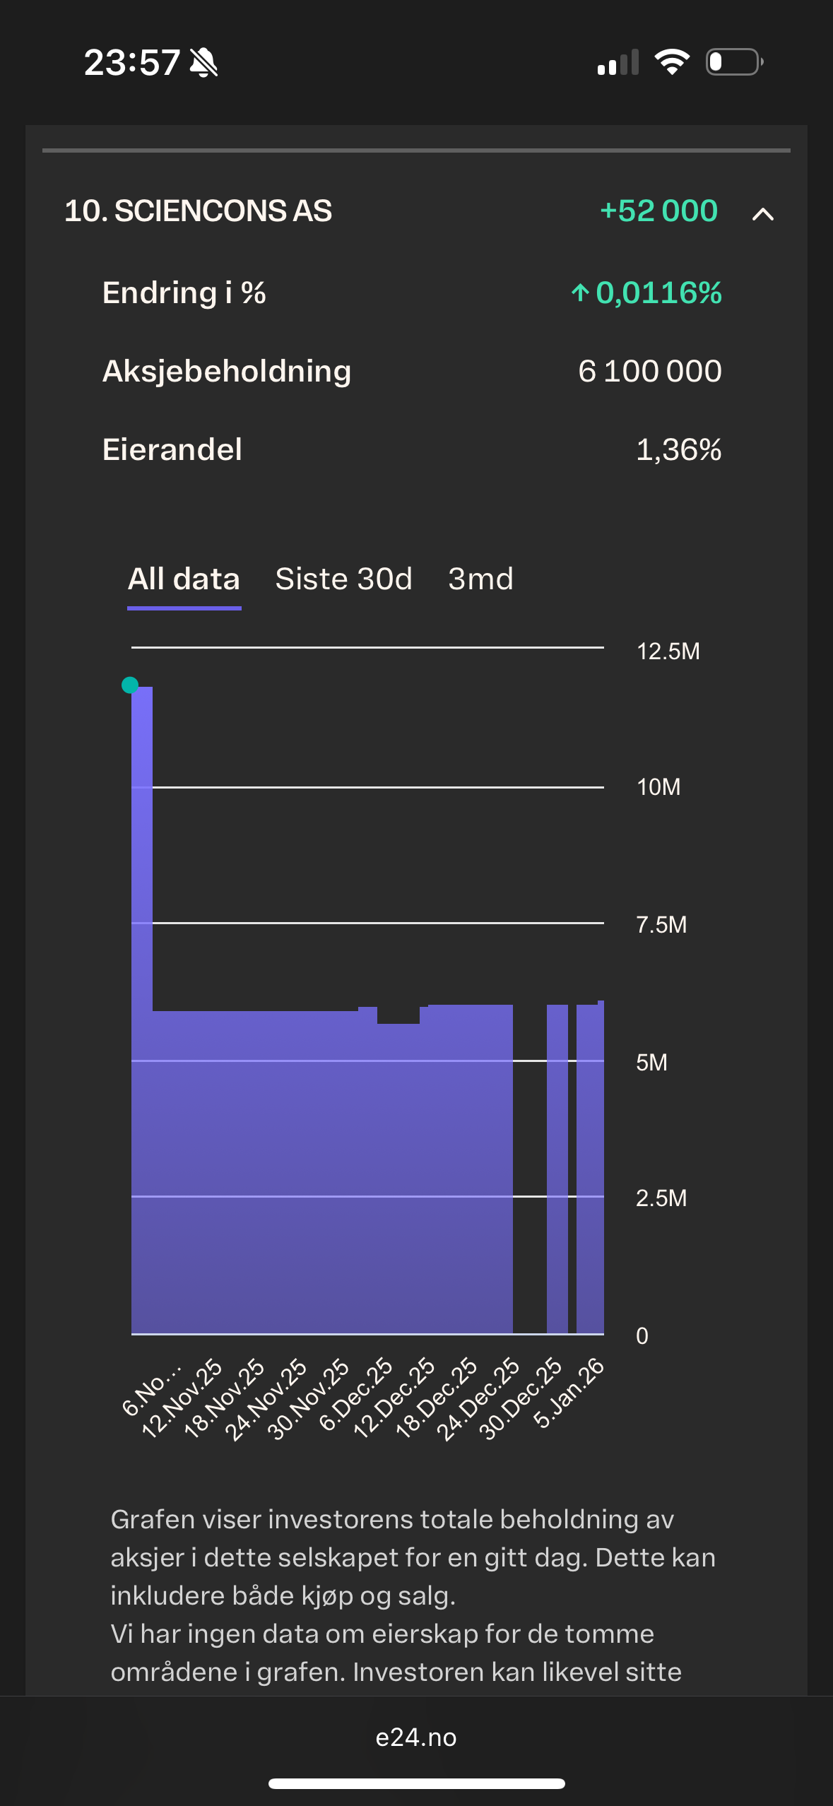Tap the 23:57 clock
This screenshot has height=1806, width=833.
[132, 63]
